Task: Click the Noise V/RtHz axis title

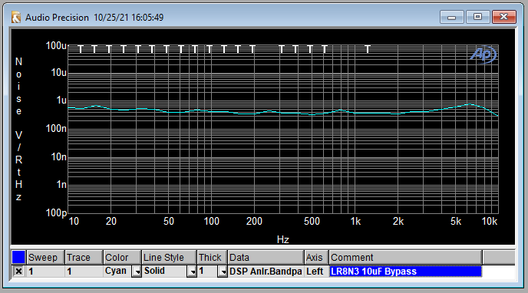Action: point(19,129)
